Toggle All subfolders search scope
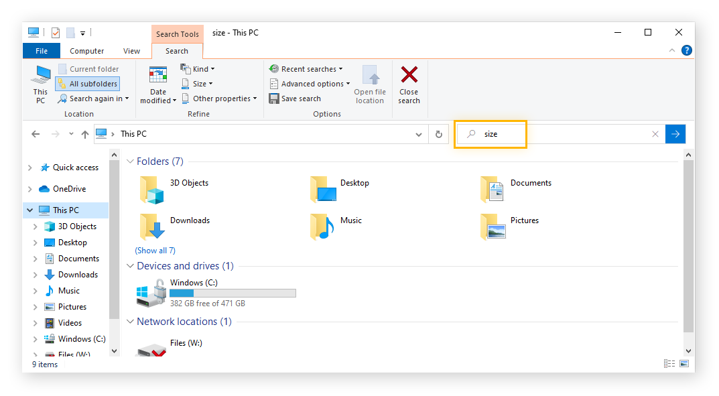 tap(87, 83)
